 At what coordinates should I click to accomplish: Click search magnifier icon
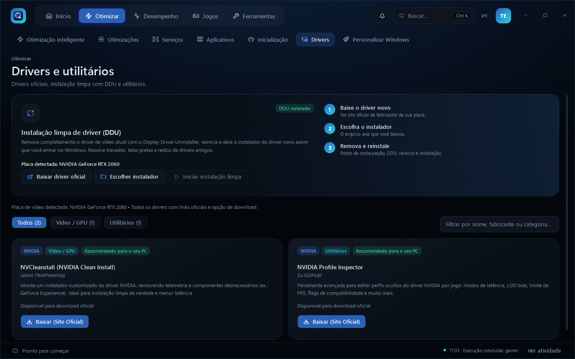pyautogui.click(x=401, y=16)
